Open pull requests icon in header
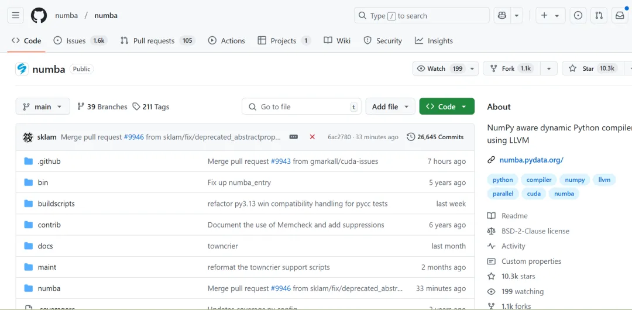 point(599,16)
